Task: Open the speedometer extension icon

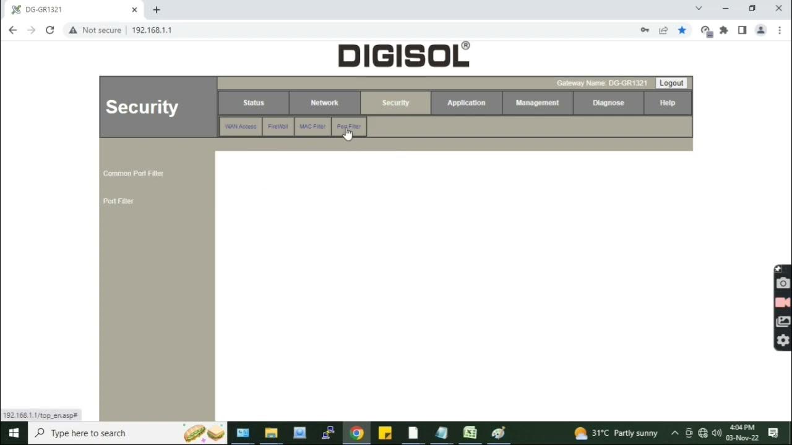Action: coord(706,30)
